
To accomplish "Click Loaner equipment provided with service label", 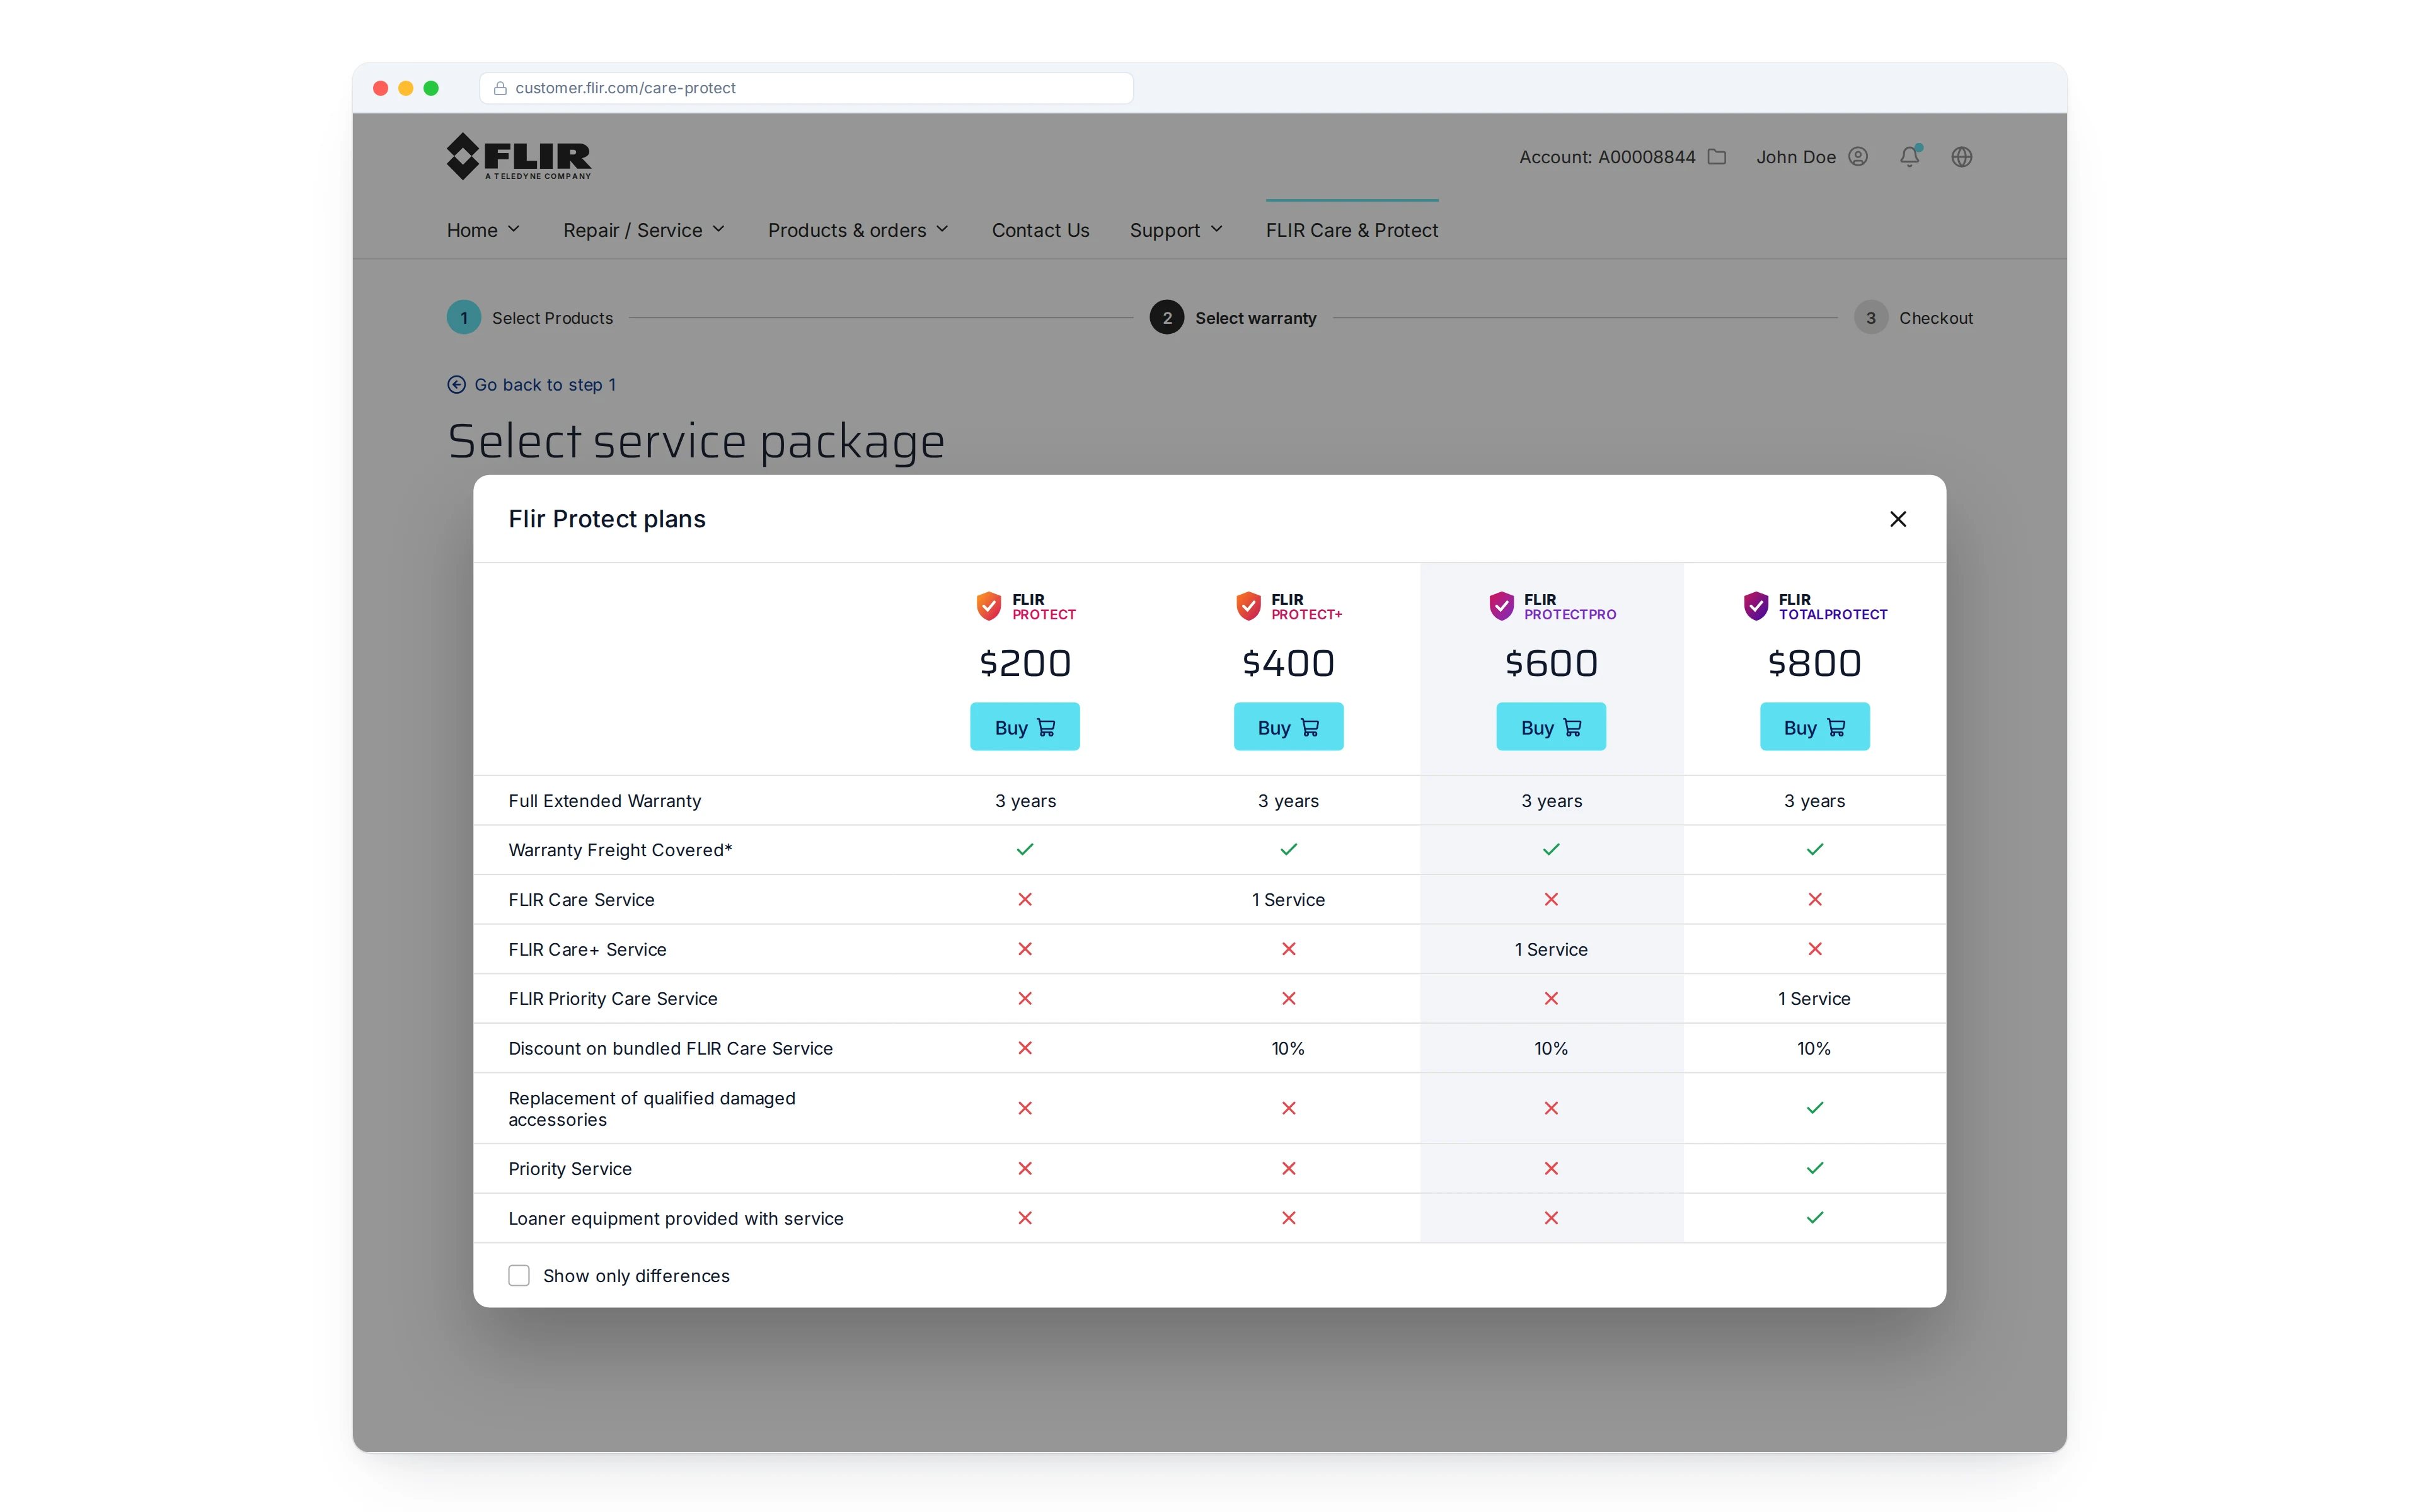I will [676, 1218].
